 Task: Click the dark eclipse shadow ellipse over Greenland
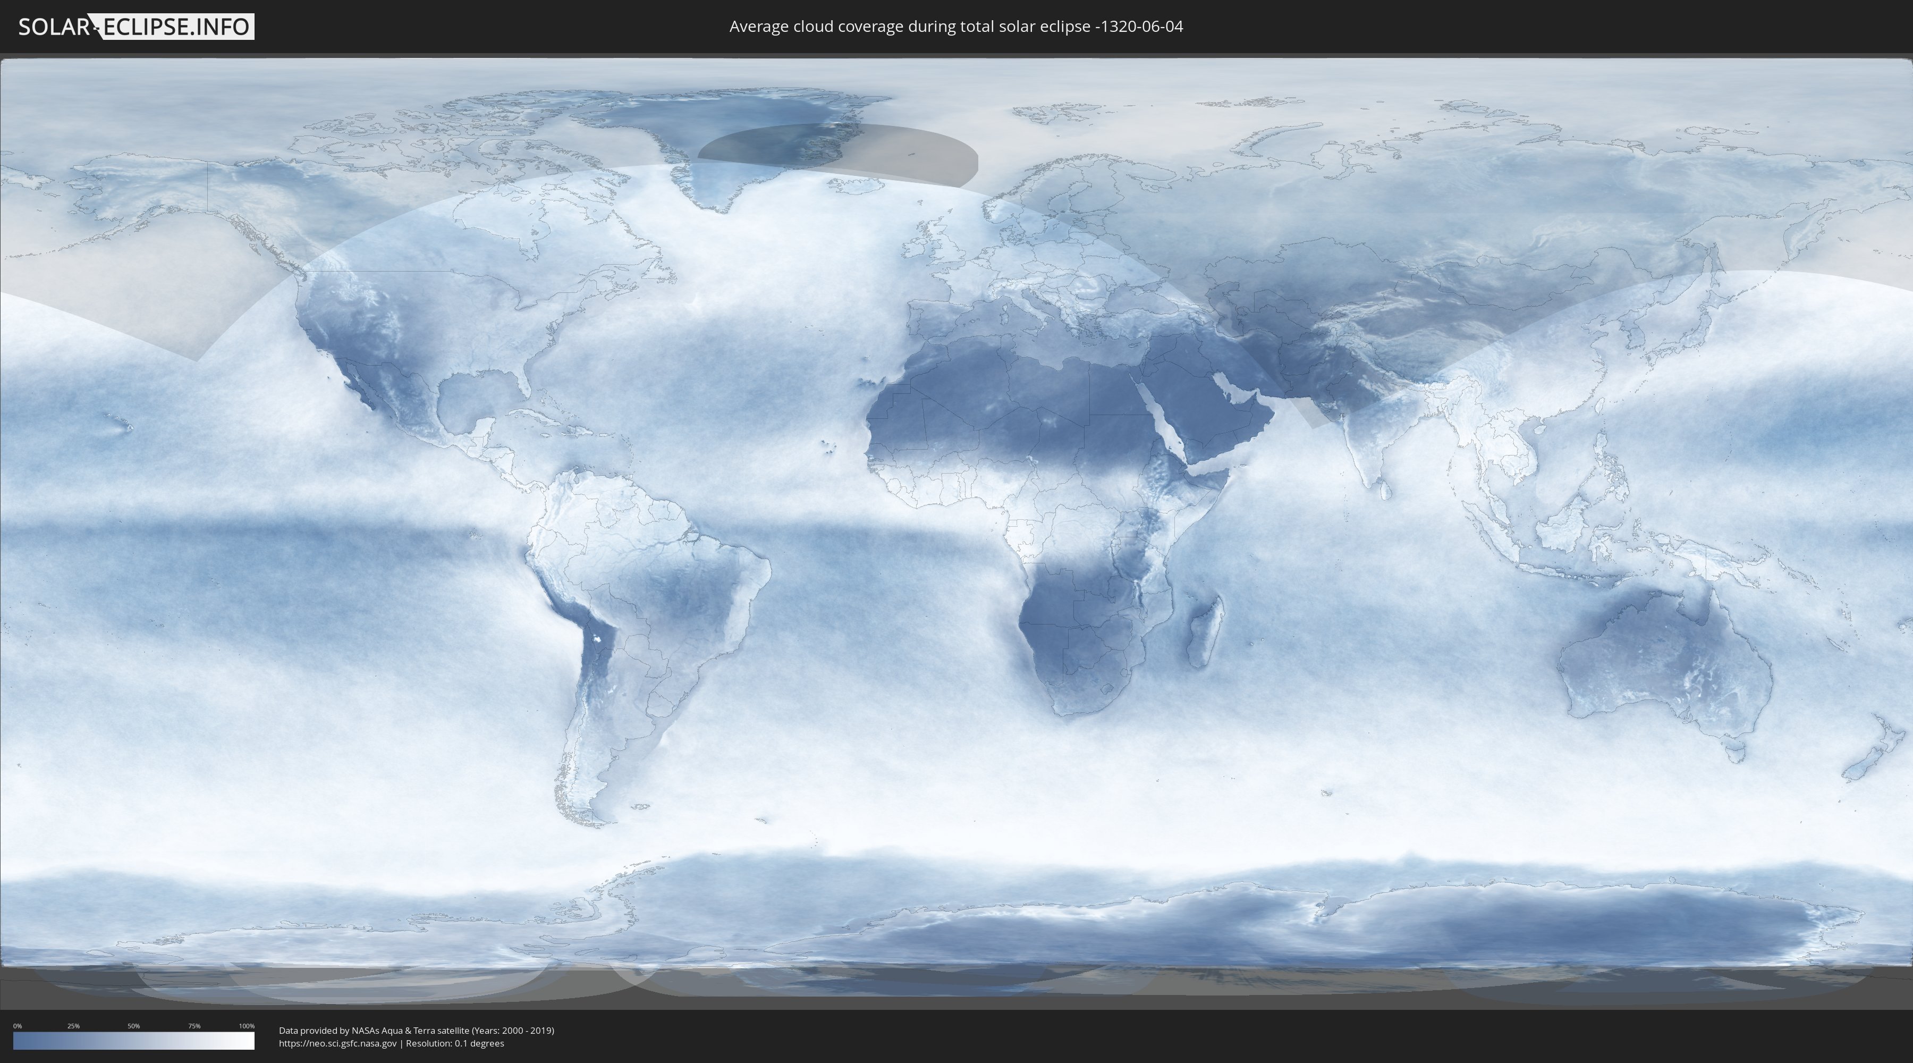pos(837,155)
